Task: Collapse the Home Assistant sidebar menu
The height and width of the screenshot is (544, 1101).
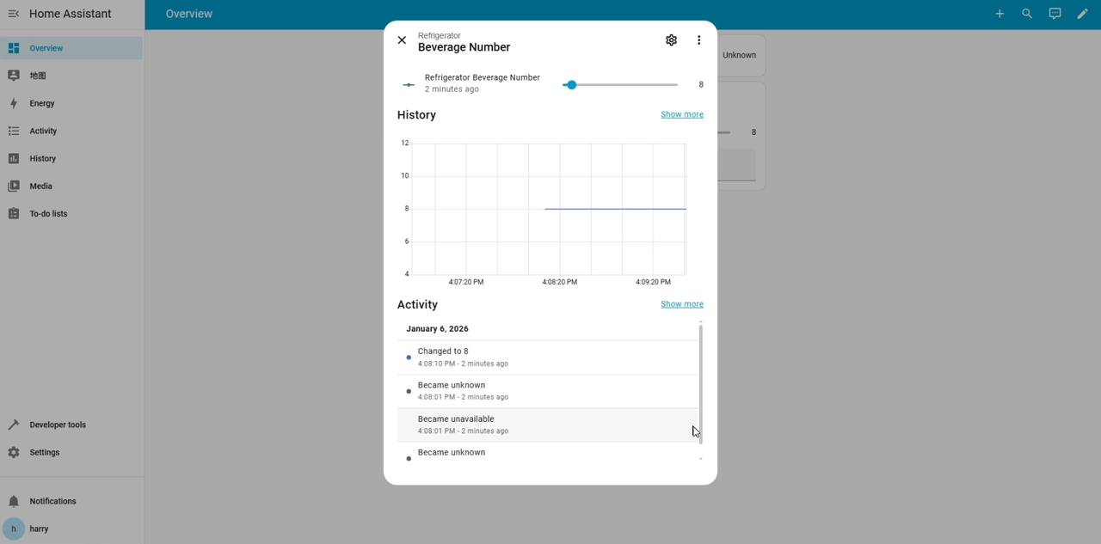Action: pos(14,14)
